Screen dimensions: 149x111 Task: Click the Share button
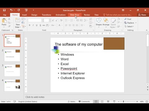(142, 15)
